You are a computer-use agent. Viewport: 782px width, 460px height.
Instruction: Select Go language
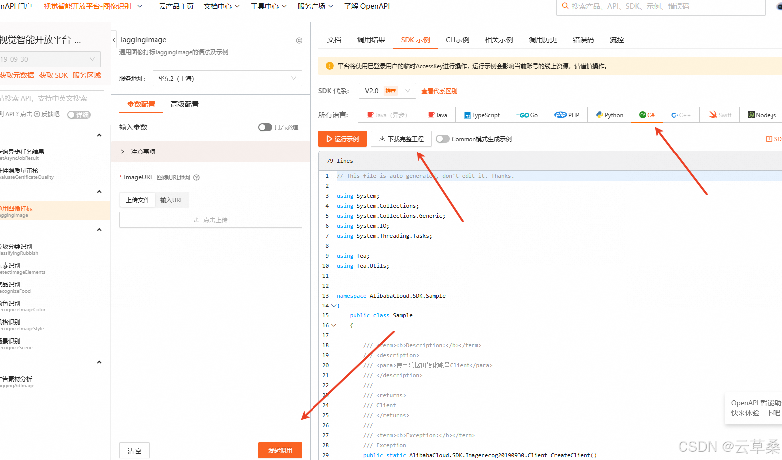pyautogui.click(x=527, y=115)
